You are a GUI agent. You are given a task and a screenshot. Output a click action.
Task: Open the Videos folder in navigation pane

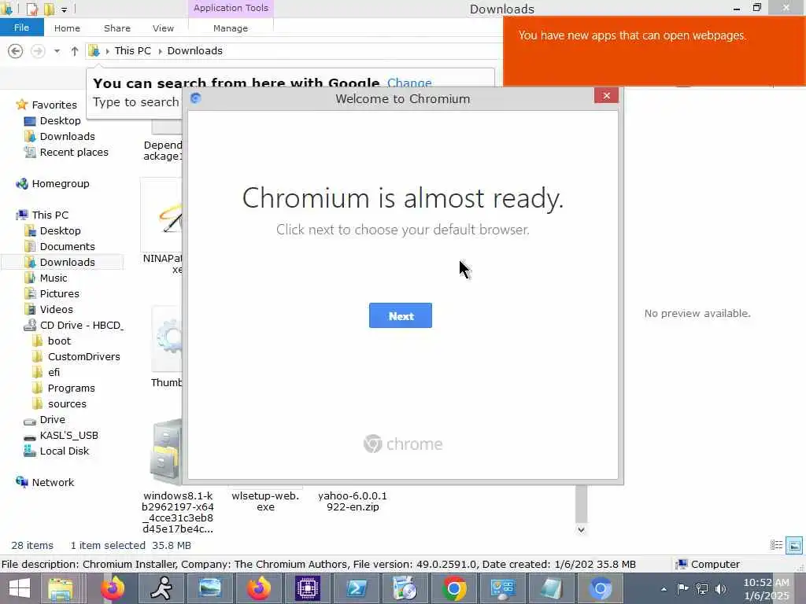57,309
